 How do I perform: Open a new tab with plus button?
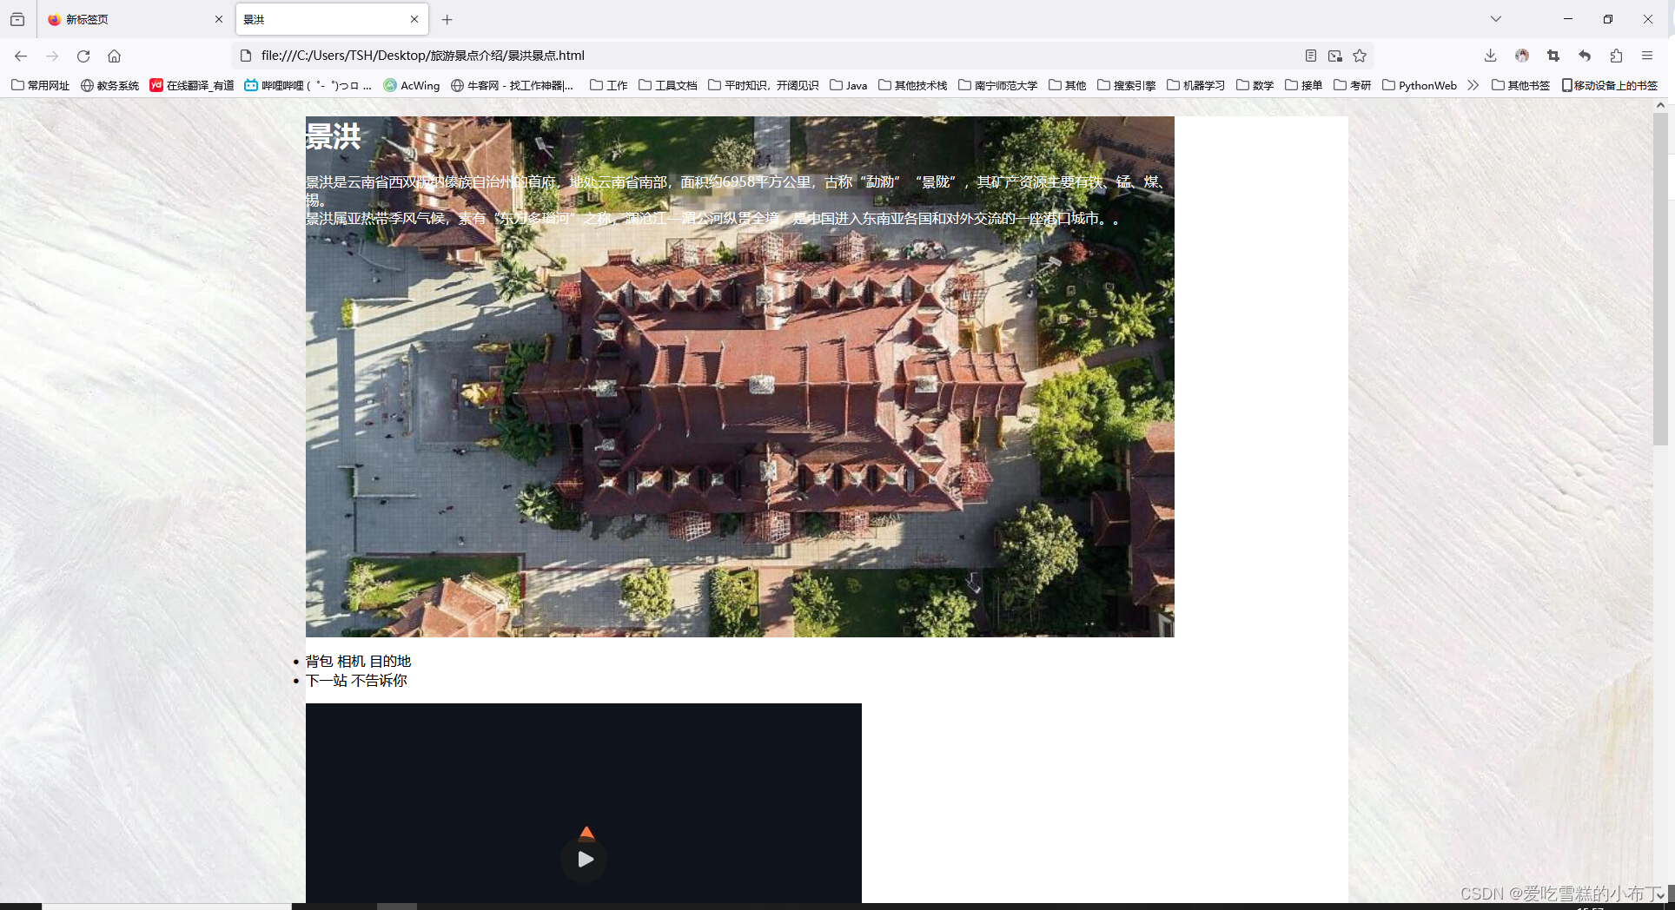pos(447,19)
